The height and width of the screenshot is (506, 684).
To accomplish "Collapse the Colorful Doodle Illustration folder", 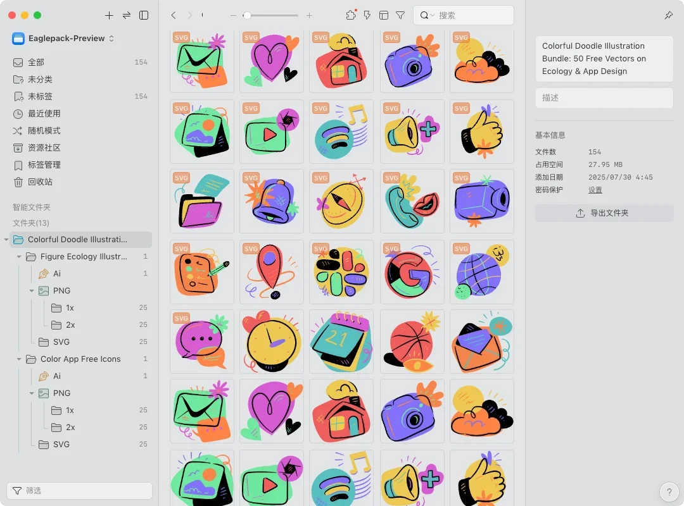I will pyautogui.click(x=6, y=240).
